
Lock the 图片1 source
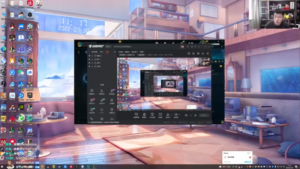(92, 59)
